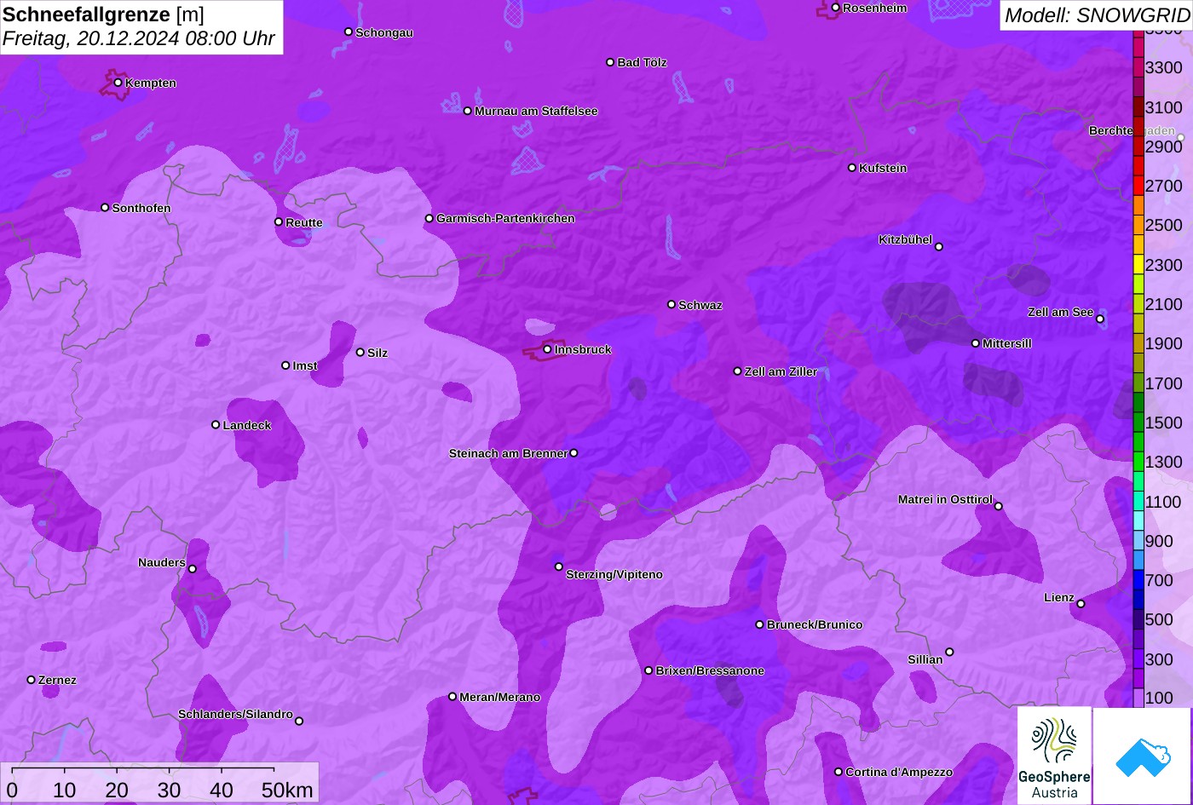Pick the bright green swatch near 1300

[1138, 462]
